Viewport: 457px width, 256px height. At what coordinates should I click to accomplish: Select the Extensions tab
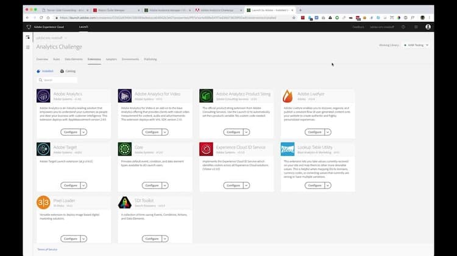coord(94,59)
